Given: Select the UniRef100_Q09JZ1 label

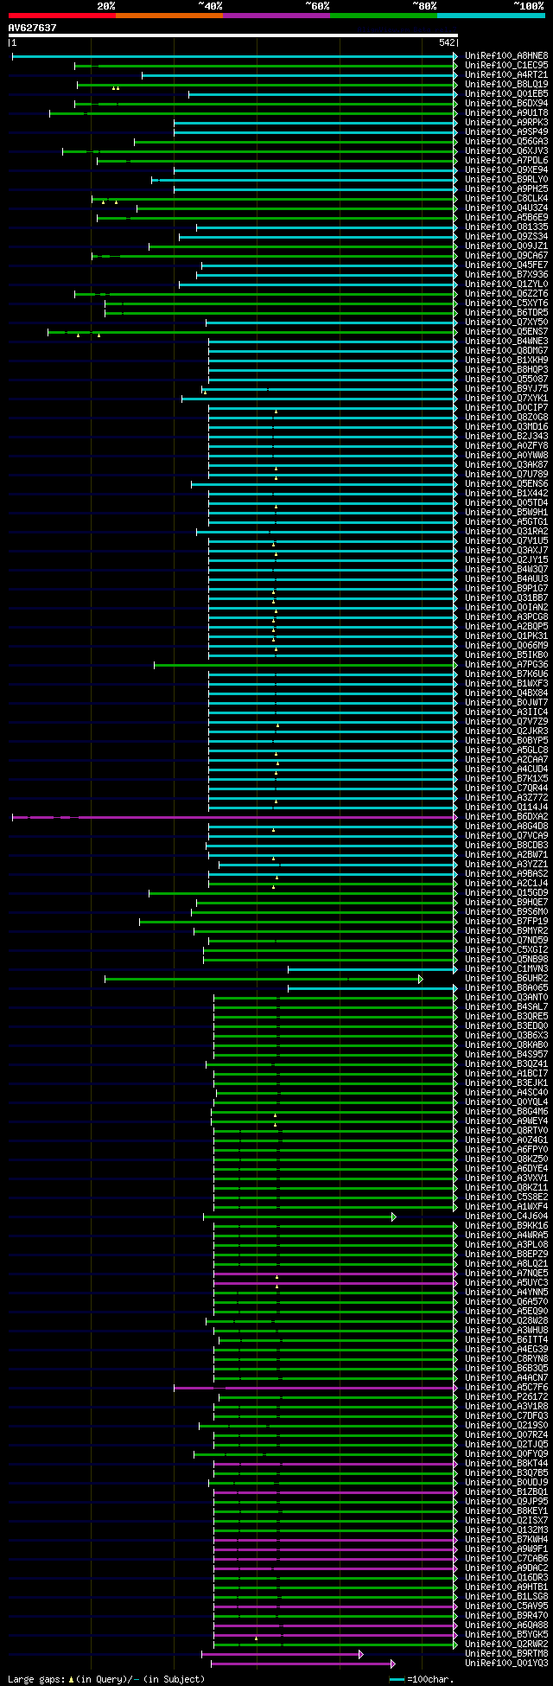Looking at the screenshot, I should [506, 246].
